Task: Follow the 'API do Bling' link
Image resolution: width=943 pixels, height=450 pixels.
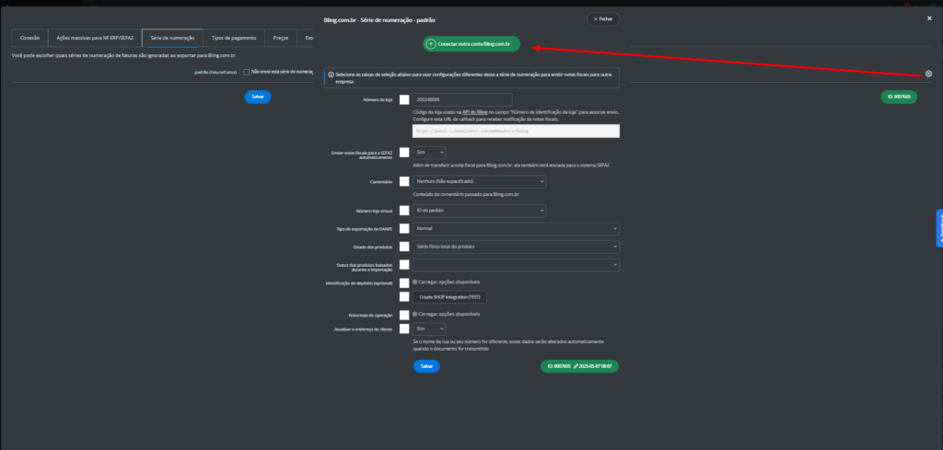Action: tap(474, 111)
